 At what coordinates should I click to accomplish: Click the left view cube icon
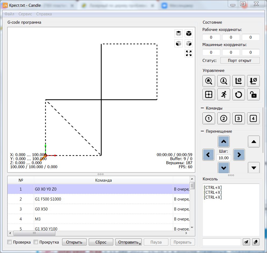189,44
